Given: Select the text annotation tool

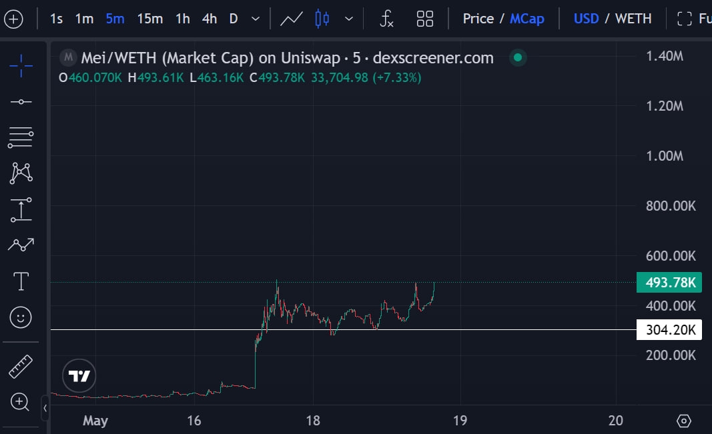Looking at the screenshot, I should pos(21,281).
